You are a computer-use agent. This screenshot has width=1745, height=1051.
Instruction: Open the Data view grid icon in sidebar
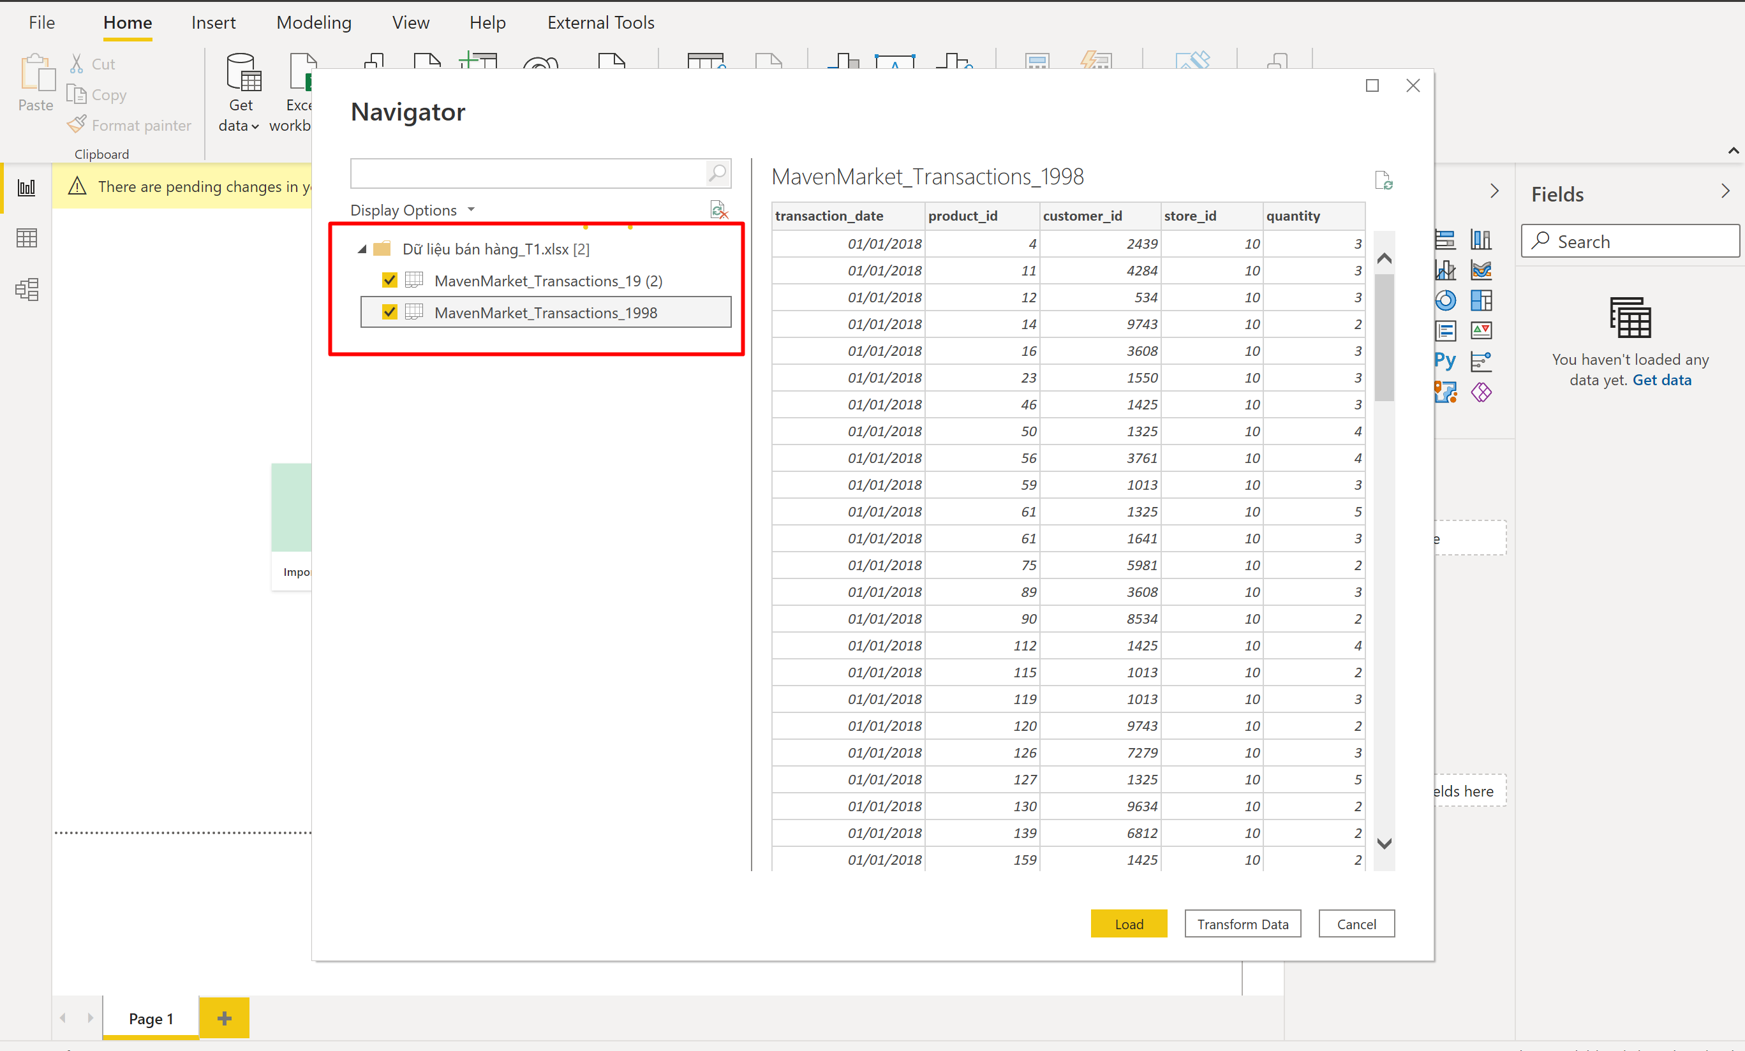(26, 238)
